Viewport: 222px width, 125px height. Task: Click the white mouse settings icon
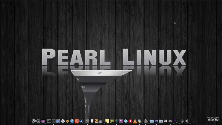coord(92,121)
